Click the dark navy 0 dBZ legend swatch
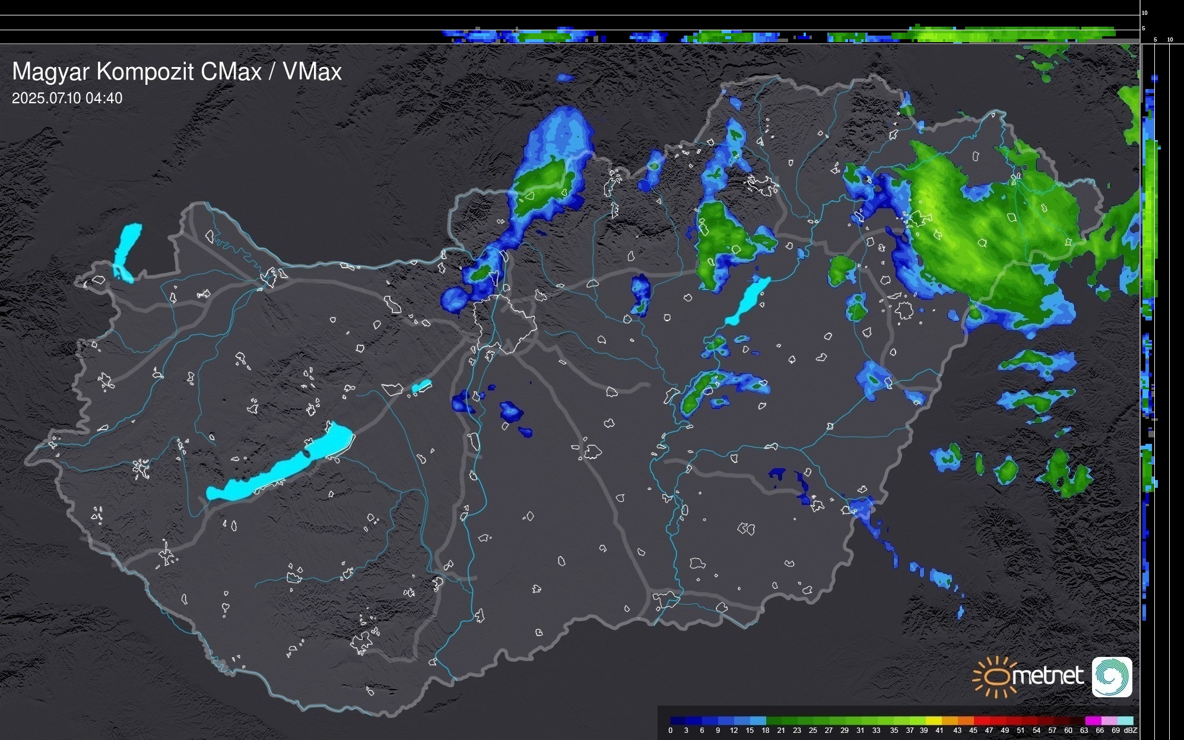This screenshot has height=740, width=1184. pyautogui.click(x=678, y=720)
